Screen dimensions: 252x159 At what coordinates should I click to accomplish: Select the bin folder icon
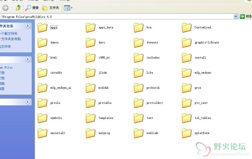(139, 27)
